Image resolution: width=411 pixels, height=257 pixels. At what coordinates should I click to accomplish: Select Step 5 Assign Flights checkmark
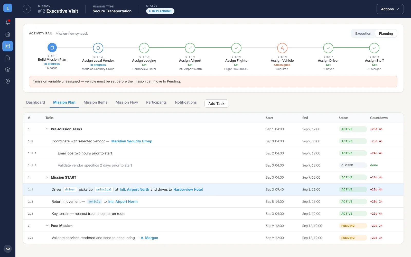[236, 48]
